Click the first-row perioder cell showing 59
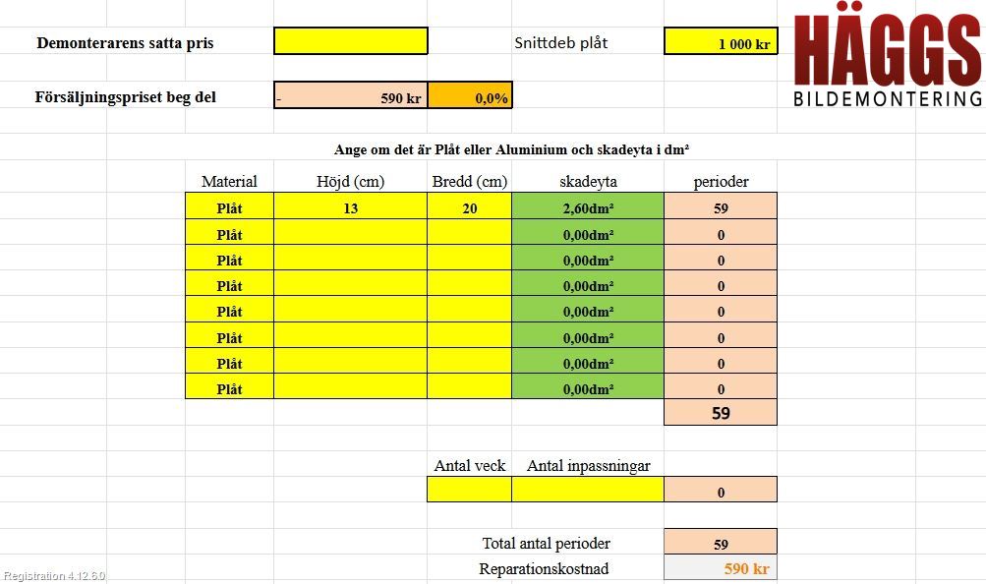The width and height of the screenshot is (986, 584). coord(721,206)
